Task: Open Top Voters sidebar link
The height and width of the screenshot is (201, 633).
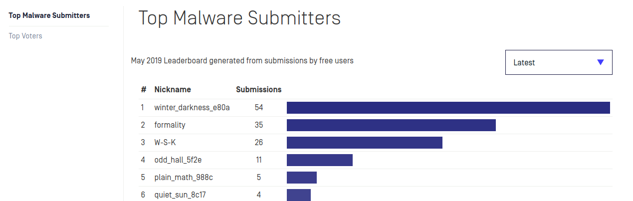Action: [x=25, y=36]
